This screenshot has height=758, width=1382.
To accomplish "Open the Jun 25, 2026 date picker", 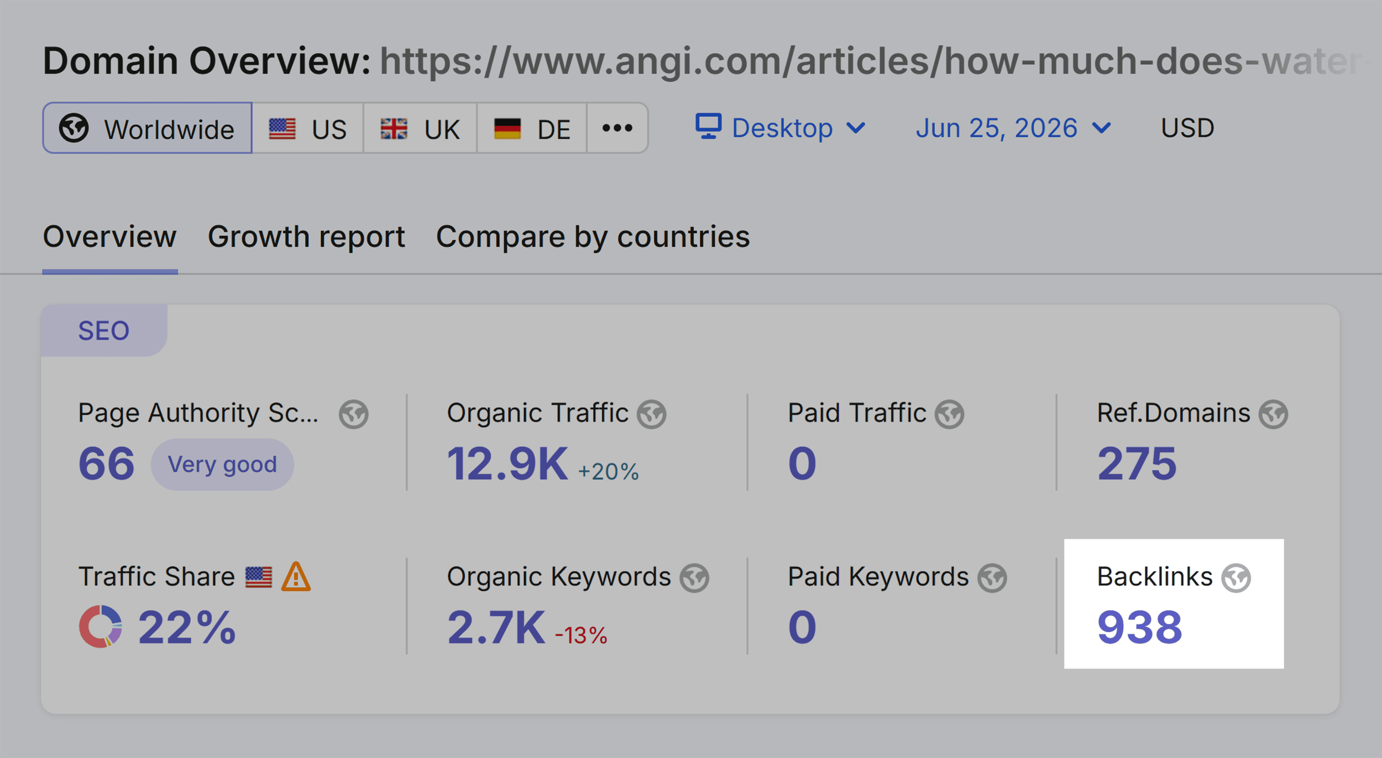I will 1013,128.
